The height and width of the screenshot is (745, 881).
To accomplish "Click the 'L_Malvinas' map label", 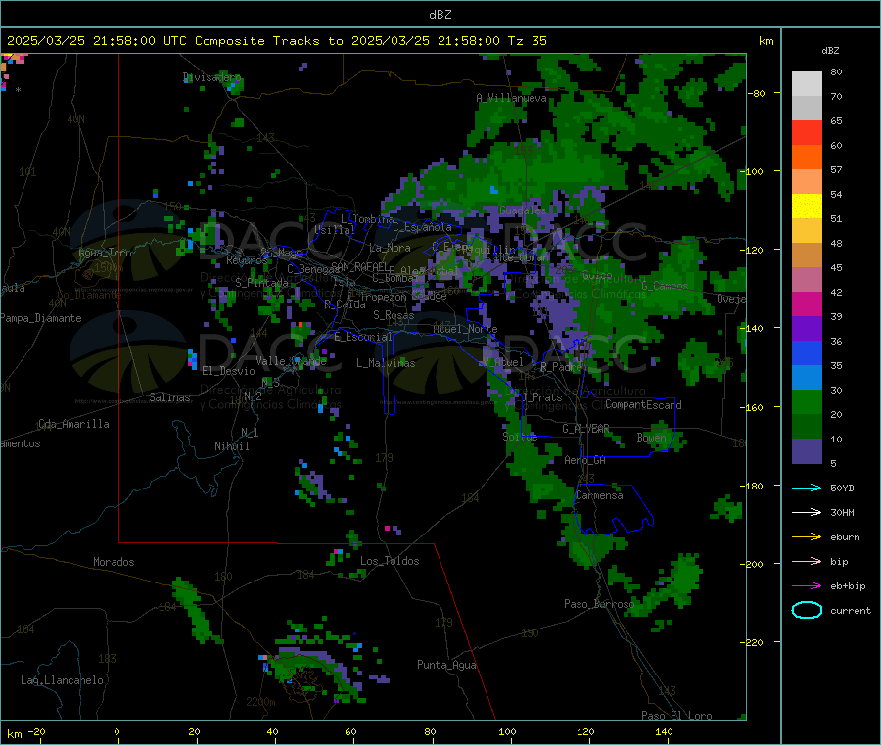I will [386, 363].
